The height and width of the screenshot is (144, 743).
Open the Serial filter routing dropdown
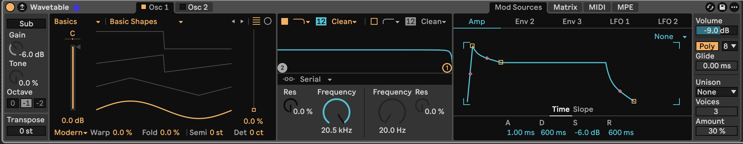tap(308, 79)
